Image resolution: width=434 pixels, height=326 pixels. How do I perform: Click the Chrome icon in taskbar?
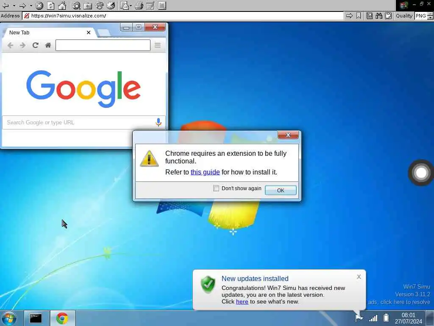tap(62, 318)
